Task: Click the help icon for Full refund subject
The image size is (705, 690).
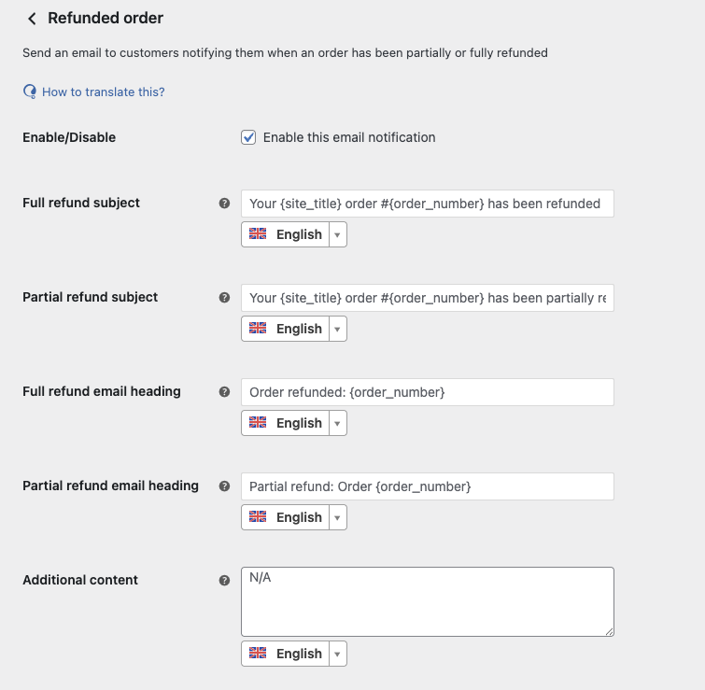Action: tap(224, 203)
